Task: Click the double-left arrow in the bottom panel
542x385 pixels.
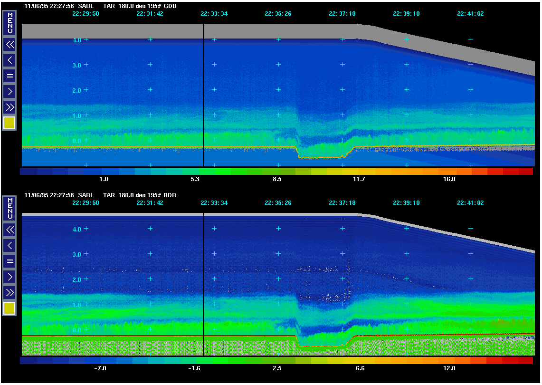Action: point(10,230)
